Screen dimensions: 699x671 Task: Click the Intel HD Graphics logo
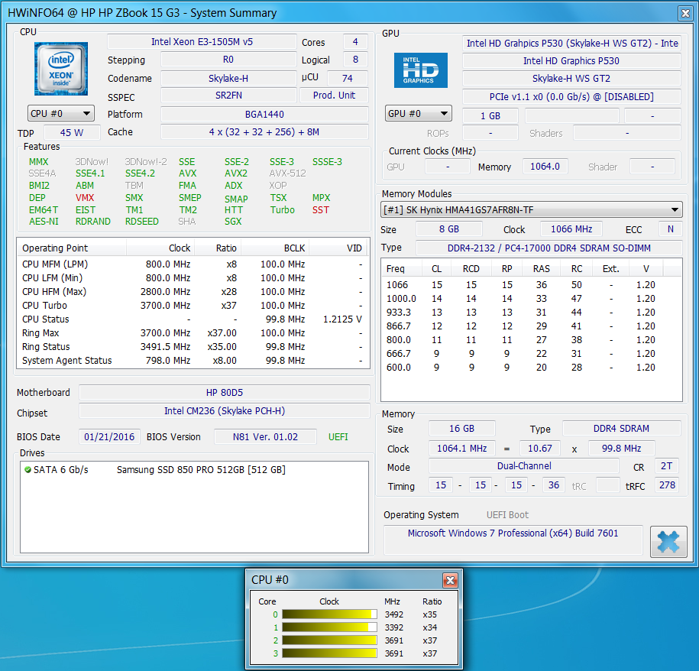pos(420,70)
